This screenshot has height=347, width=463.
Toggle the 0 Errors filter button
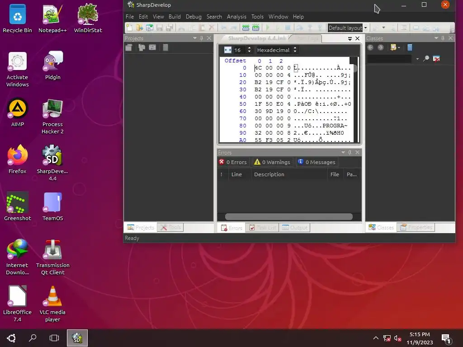pyautogui.click(x=233, y=162)
